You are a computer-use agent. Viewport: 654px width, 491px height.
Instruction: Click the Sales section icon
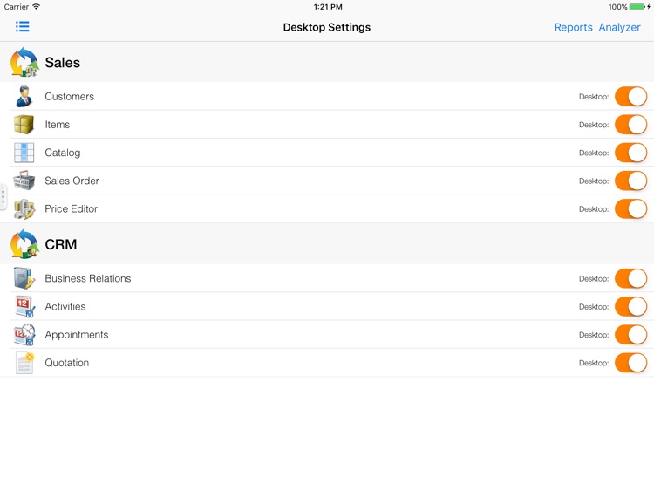(24, 62)
